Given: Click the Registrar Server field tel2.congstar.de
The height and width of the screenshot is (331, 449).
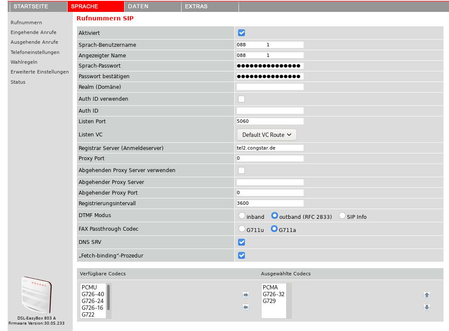Looking at the screenshot, I should 270,148.
